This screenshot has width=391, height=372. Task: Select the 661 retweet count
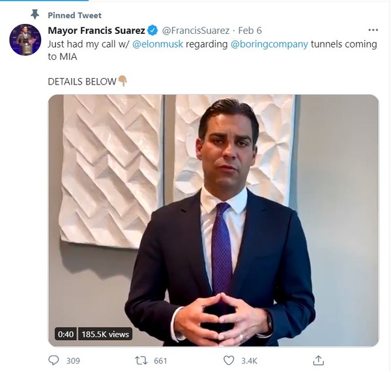160,360
